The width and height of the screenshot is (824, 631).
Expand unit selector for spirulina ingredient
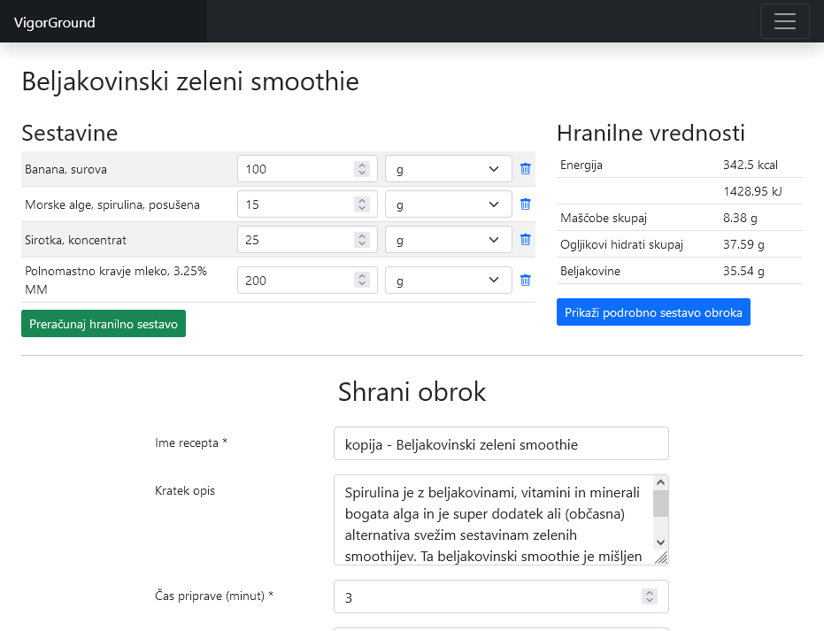448,204
